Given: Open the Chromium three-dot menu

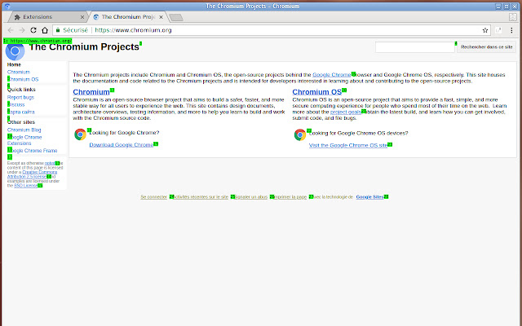Looking at the screenshot, I should click(x=511, y=30).
